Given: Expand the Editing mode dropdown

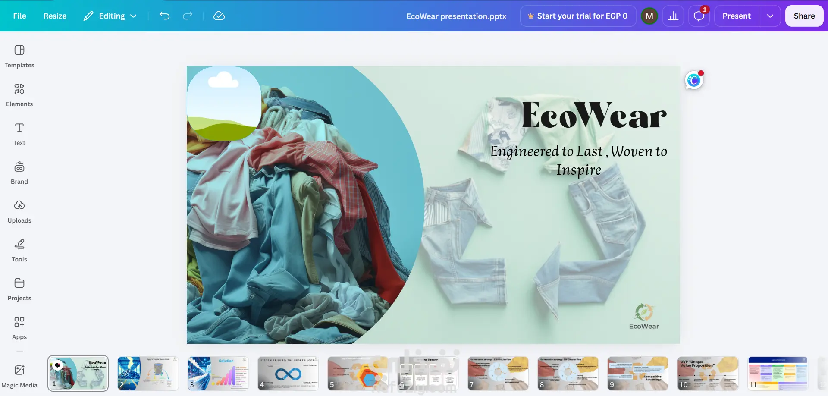Looking at the screenshot, I should 110,16.
